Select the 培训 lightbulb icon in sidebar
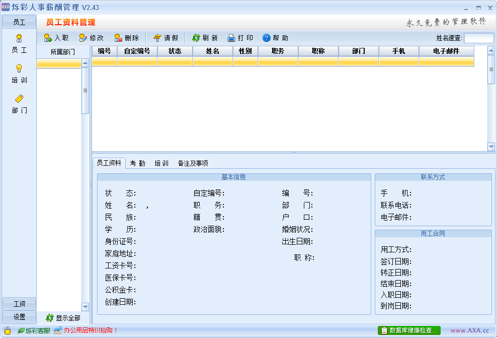This screenshot has width=497, height=338. (x=19, y=68)
